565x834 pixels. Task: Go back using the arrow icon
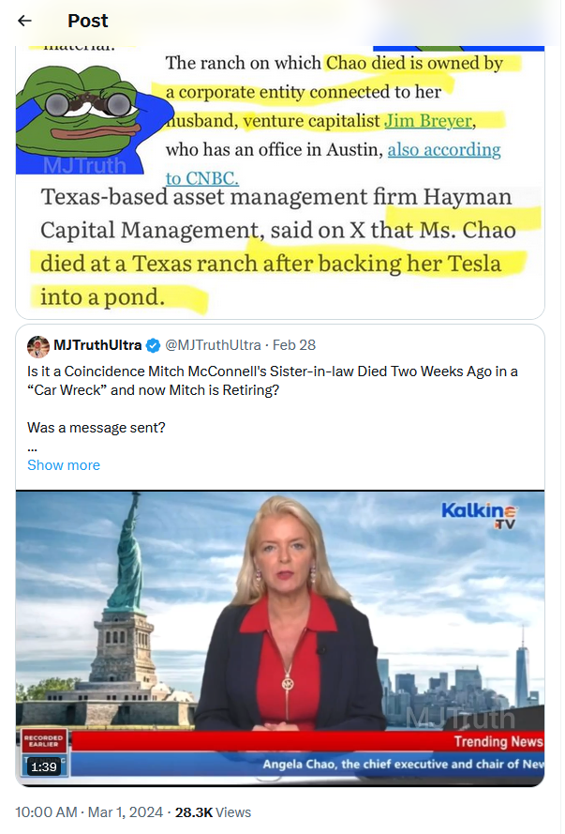24,21
